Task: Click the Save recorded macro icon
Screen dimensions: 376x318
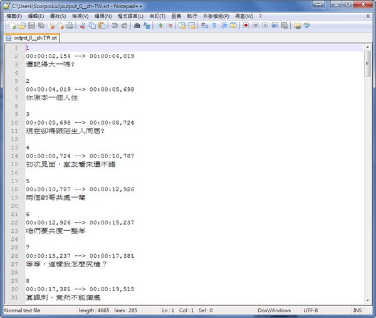Action: click(x=284, y=26)
